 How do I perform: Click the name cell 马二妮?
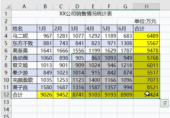24,36
